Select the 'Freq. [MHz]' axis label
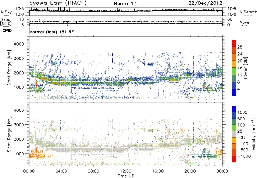 6,22
